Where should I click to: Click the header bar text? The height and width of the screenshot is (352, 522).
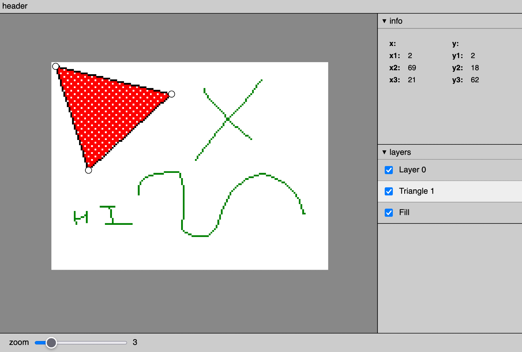click(x=15, y=6)
